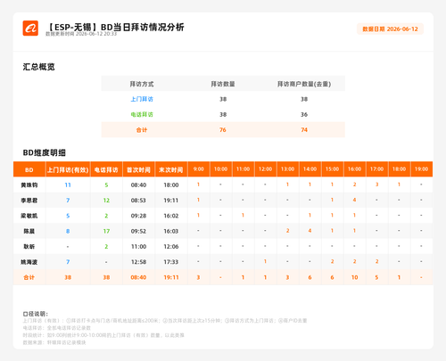Viewport: 446px width, 361px height.
Task: Click the 数据来源 line in footer
Action: 54,342
